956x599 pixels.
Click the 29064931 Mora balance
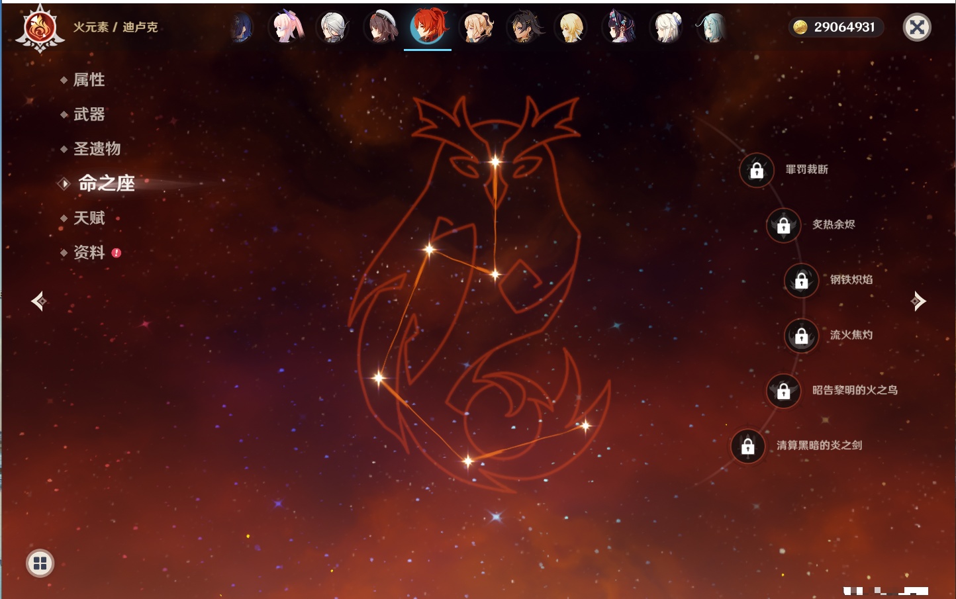click(844, 27)
